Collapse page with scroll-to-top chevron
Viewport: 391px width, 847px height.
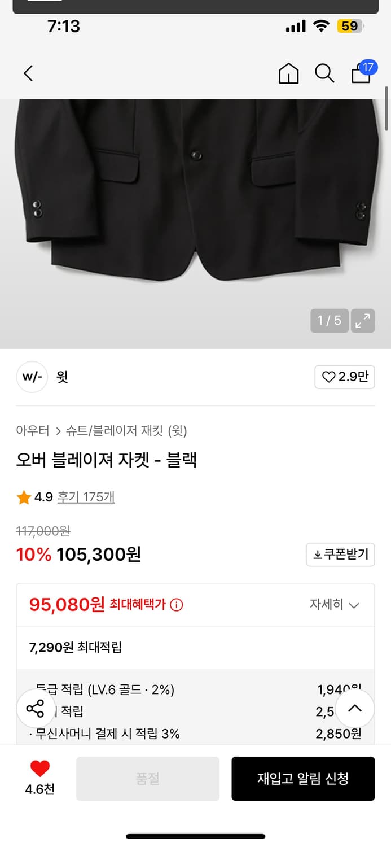pyautogui.click(x=355, y=709)
